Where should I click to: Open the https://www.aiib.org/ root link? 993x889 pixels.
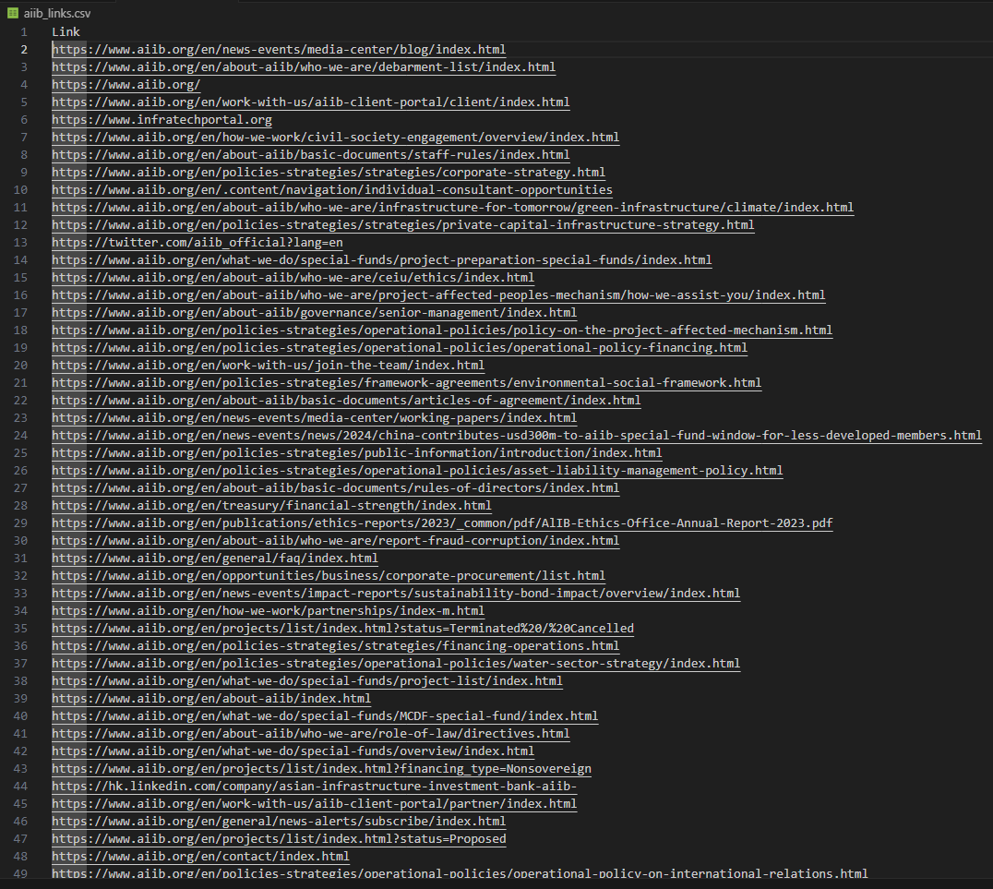point(126,84)
